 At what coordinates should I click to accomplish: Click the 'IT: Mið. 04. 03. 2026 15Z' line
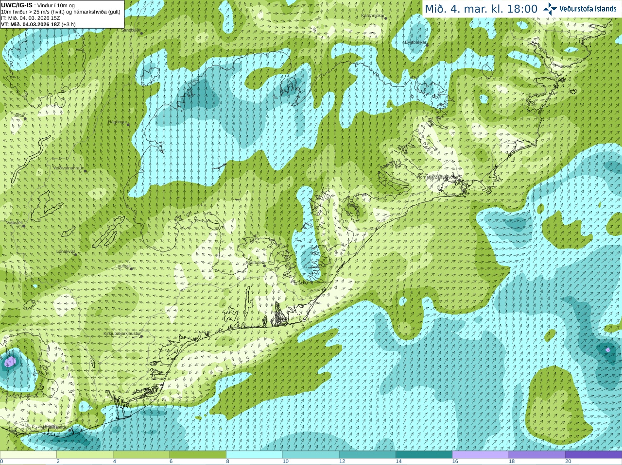(31, 18)
